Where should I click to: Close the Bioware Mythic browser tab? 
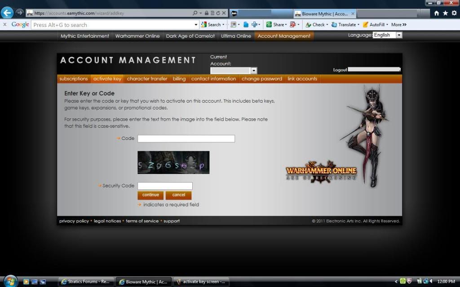pos(353,14)
